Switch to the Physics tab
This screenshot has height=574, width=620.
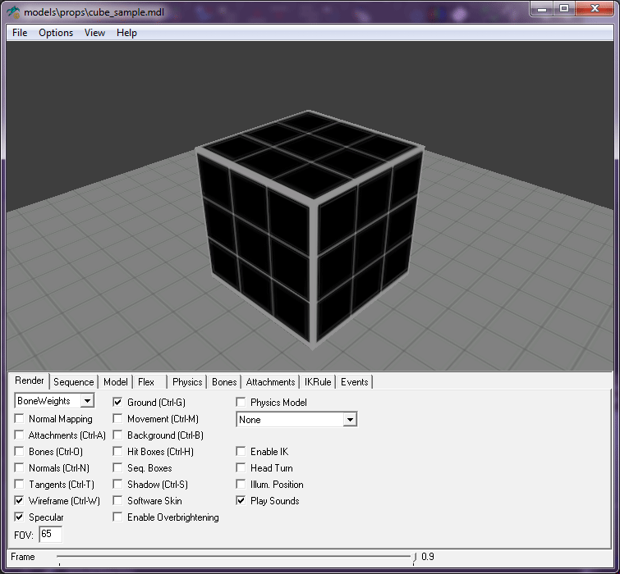(187, 382)
